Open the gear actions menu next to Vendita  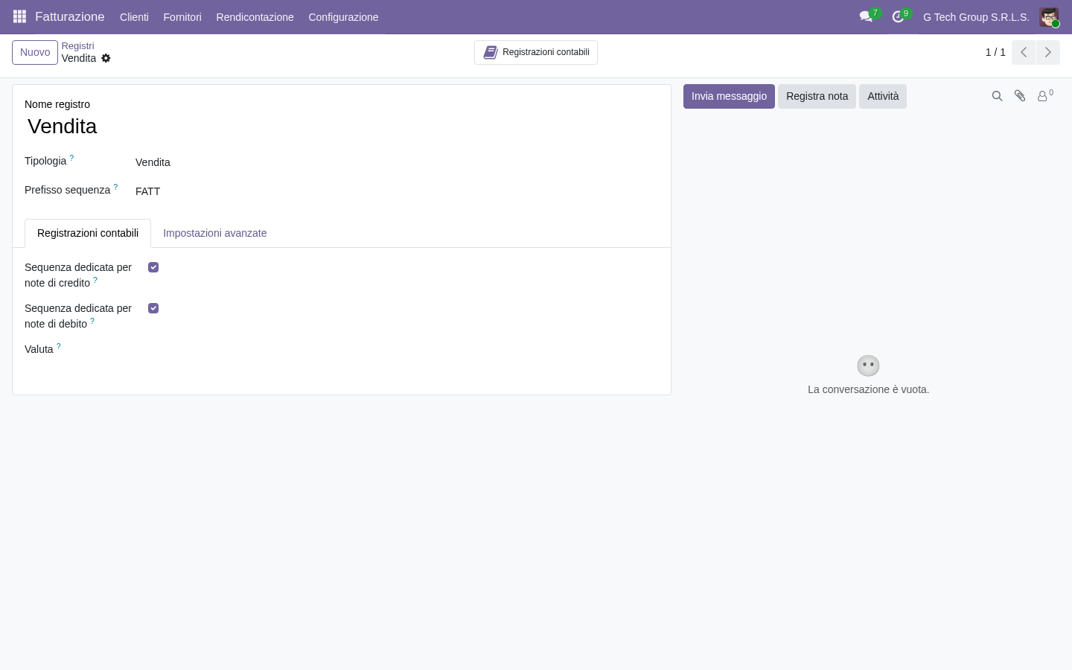tap(106, 58)
